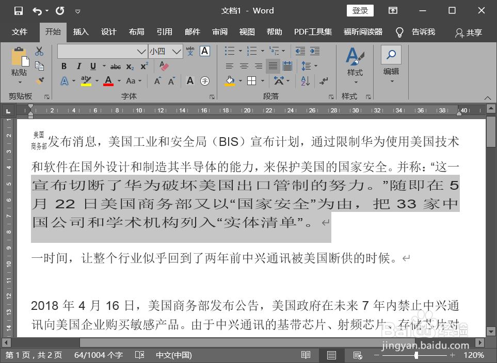Open the 编辑 editing dropdown
497x363 pixels.
391,64
